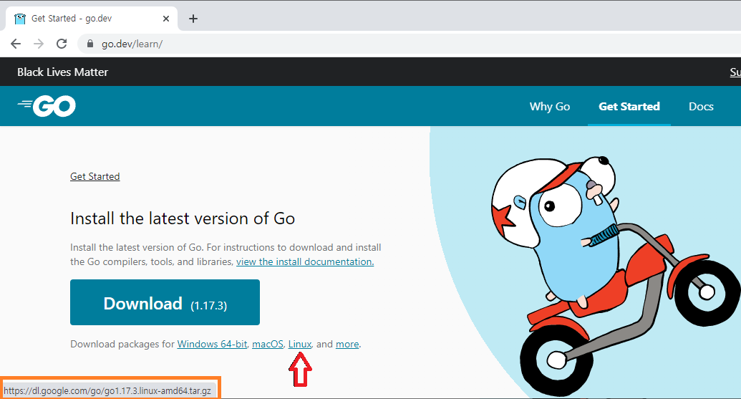Download the Windows 64-bit package
Viewport: 741px width, 399px height.
pyautogui.click(x=212, y=344)
